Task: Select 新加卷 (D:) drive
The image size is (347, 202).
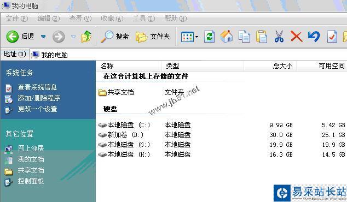Action: click(x=121, y=135)
